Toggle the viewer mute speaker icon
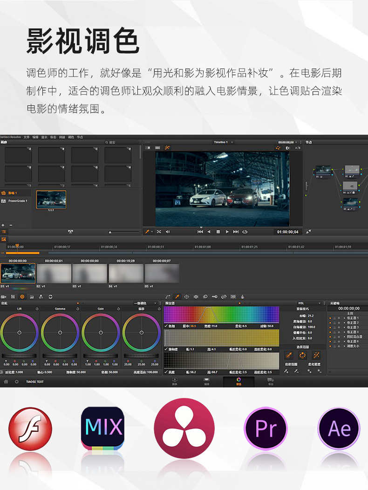368x490 pixels. (168, 232)
